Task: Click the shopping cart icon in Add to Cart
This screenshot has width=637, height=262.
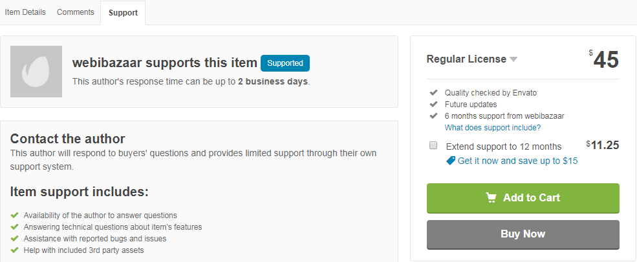Action: pos(491,197)
